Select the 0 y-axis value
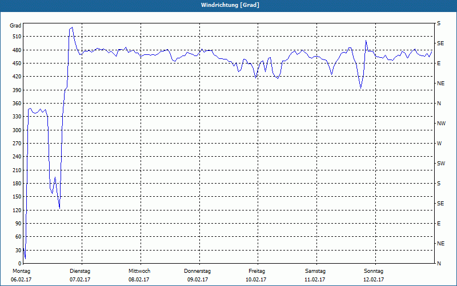Image resolution: width=457 pixels, height=286 pixels. (19, 264)
